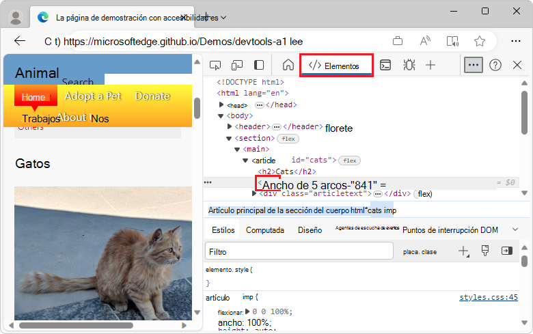Click the DOM tree vertical scrollbar thumb

pyautogui.click(x=525, y=112)
